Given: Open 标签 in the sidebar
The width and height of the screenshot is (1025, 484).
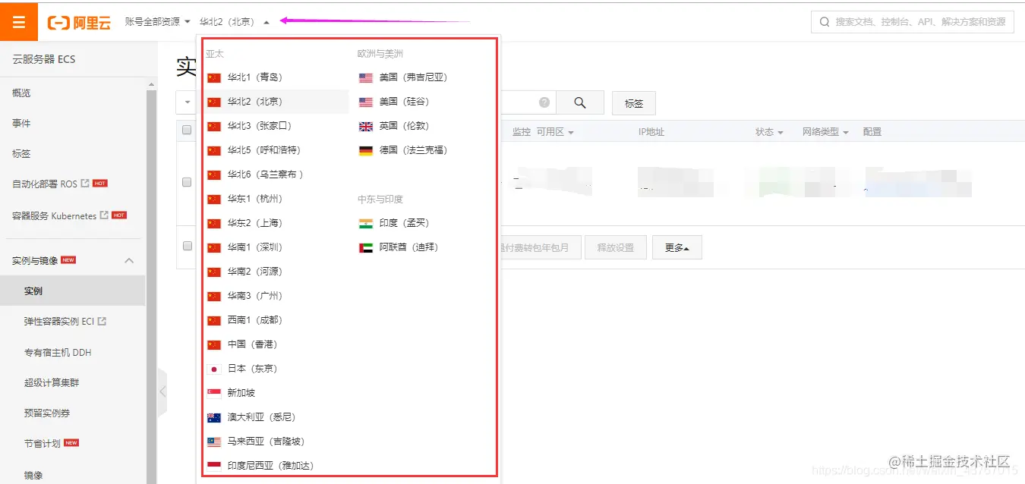Looking at the screenshot, I should coord(21,153).
